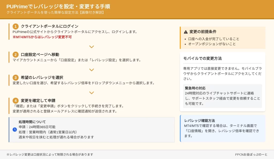Click the paragraph starting MT4/MT5で確認する場合は
This screenshot has height=159, width=274.
pos(222,131)
